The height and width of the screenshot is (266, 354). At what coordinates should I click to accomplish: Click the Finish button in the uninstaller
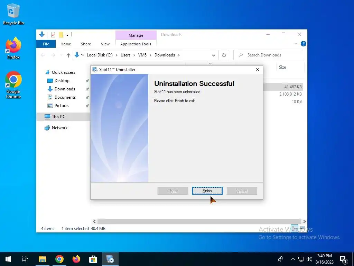tap(207, 191)
